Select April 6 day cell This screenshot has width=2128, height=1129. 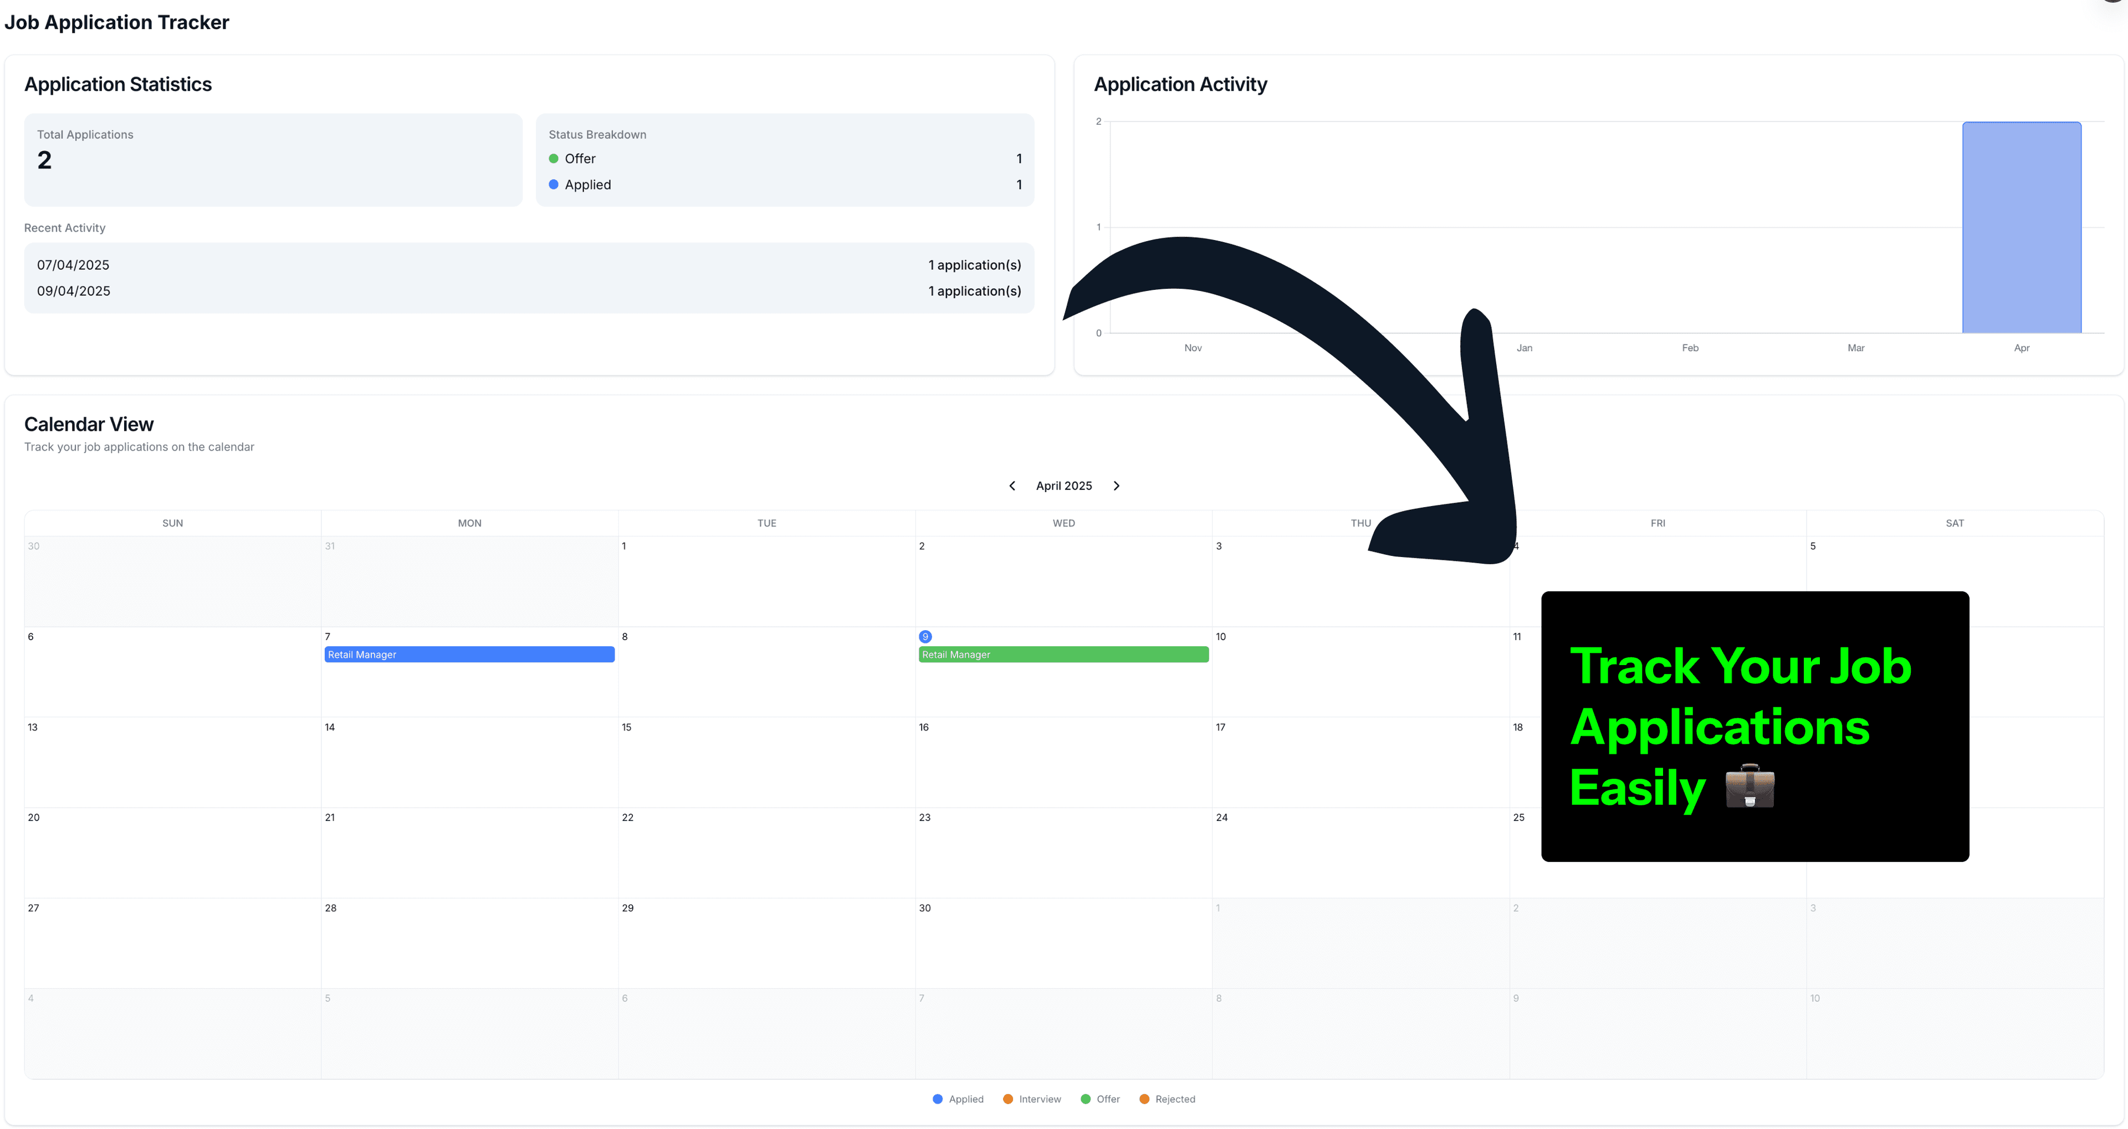(173, 672)
